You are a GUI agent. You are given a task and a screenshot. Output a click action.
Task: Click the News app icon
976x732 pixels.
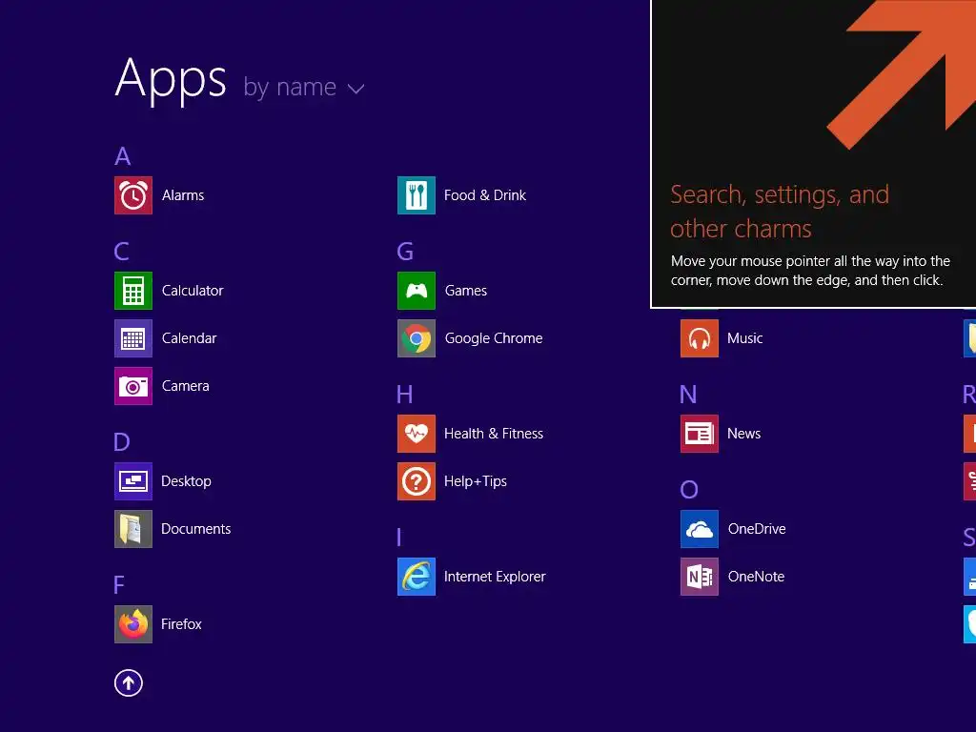700,434
